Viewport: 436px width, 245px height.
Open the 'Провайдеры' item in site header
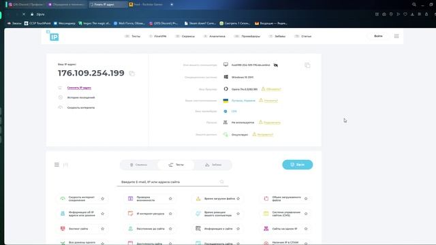coord(247,36)
